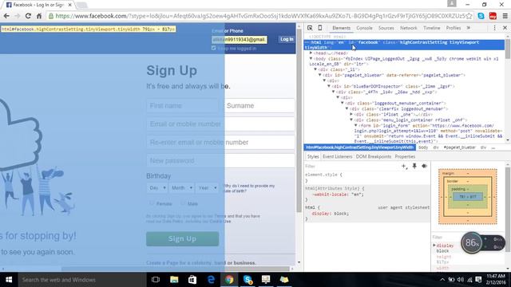Collapse the pagelet_bluebar div node
Viewport: 511px width, 287px height.
tap(320, 75)
